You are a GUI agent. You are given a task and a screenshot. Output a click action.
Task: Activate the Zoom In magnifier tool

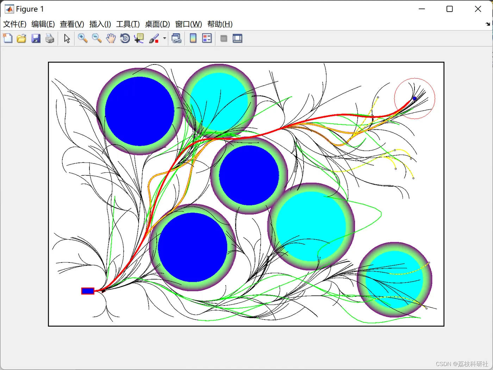coord(83,38)
